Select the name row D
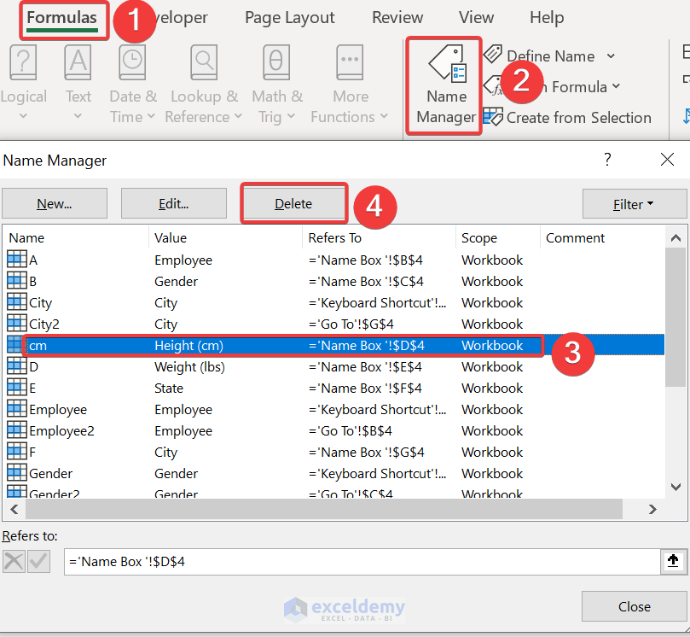 (x=335, y=366)
